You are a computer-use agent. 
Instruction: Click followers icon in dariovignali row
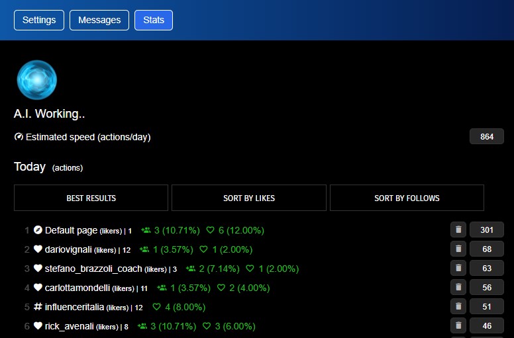tap(144, 249)
